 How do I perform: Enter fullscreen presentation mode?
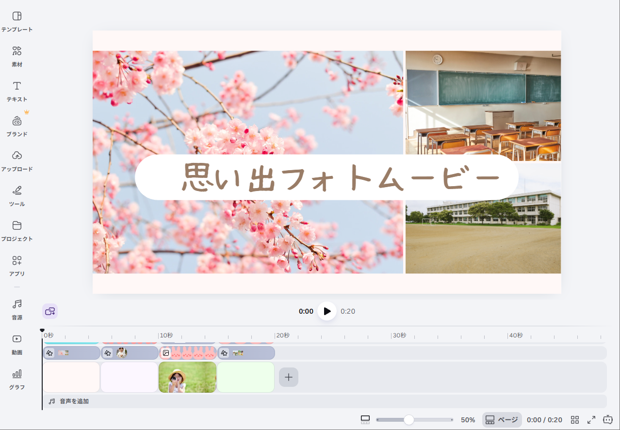pos(591,420)
